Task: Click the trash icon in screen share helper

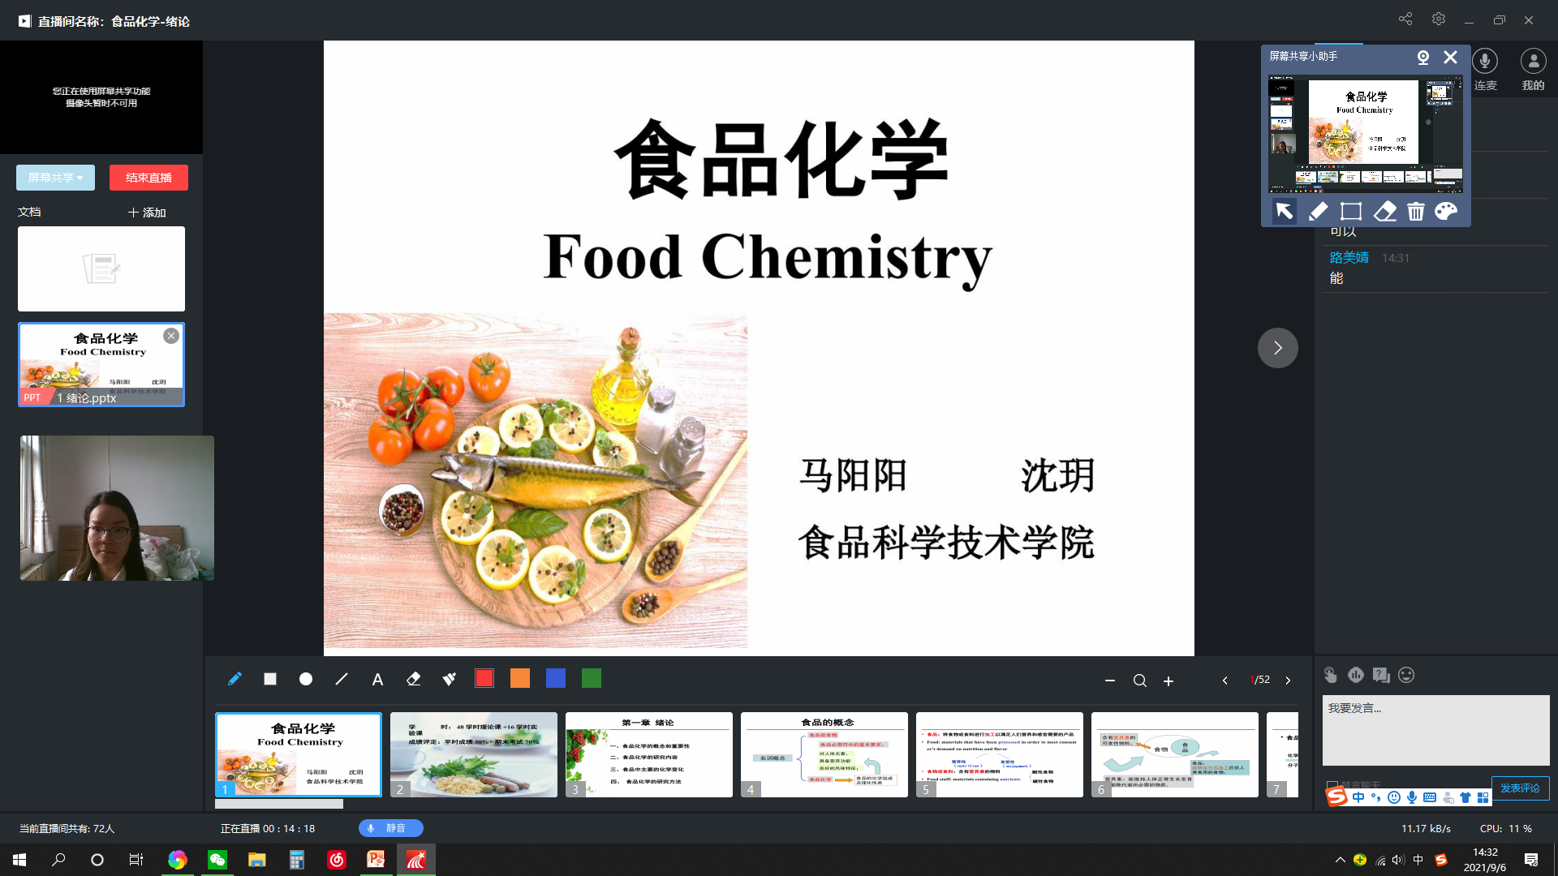Action: pyautogui.click(x=1415, y=212)
